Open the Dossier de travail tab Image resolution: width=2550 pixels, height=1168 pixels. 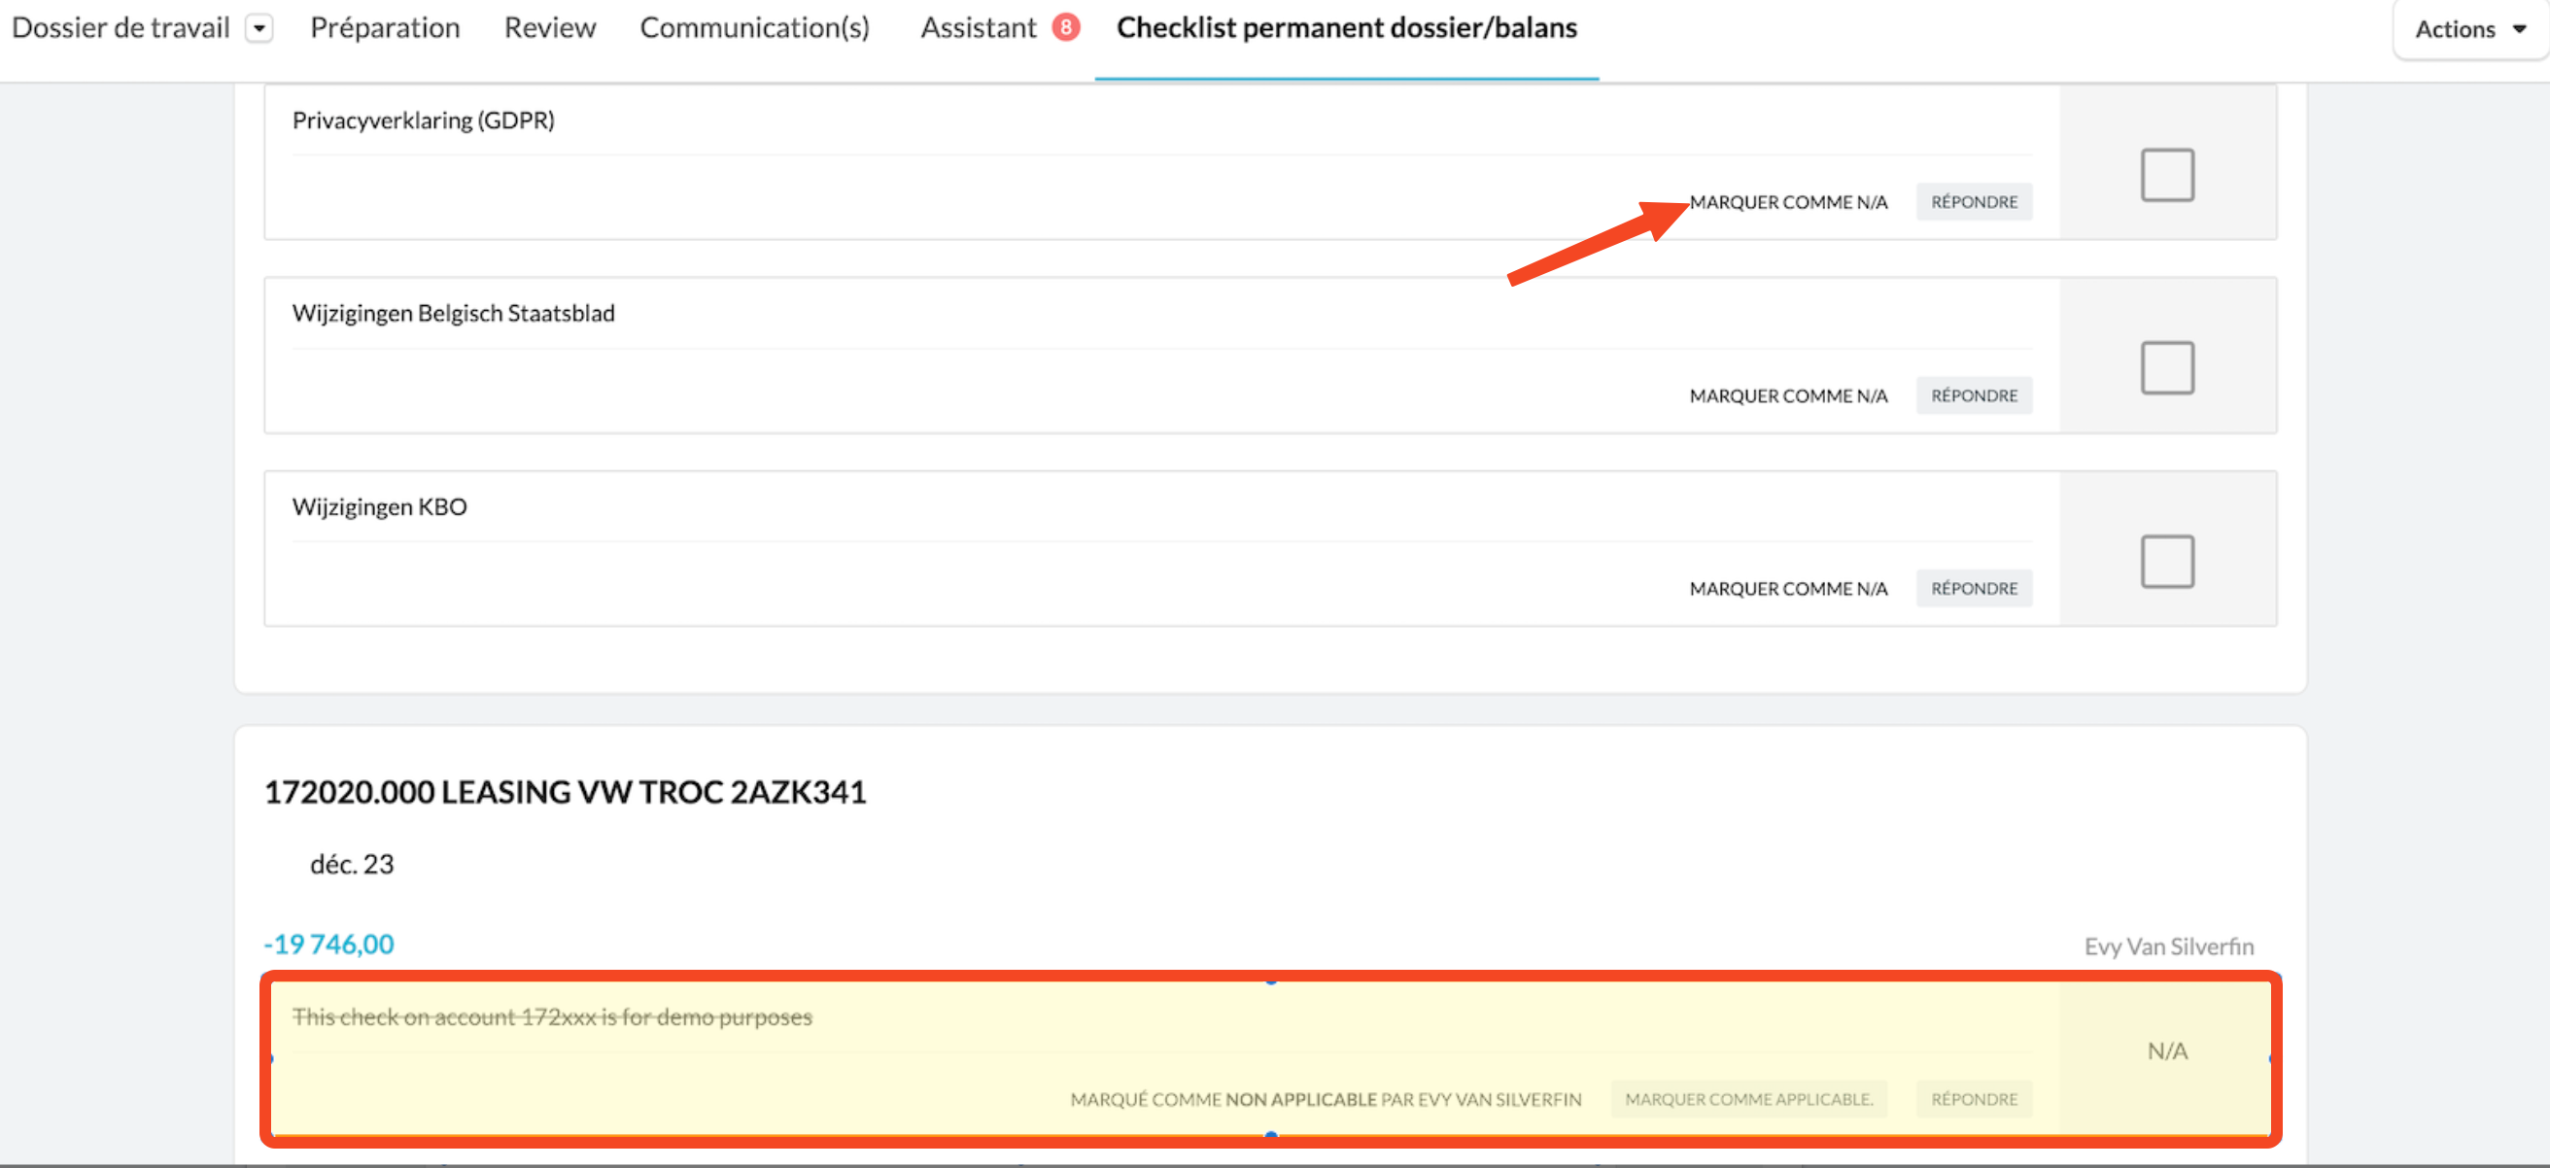pos(120,28)
